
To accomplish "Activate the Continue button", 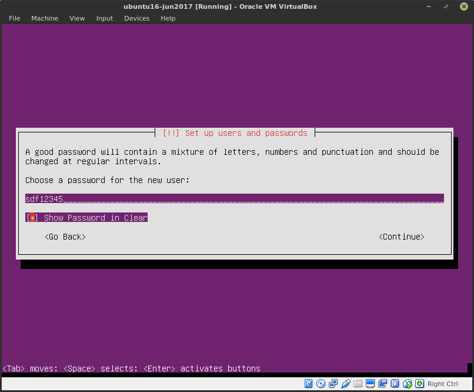I will click(402, 236).
